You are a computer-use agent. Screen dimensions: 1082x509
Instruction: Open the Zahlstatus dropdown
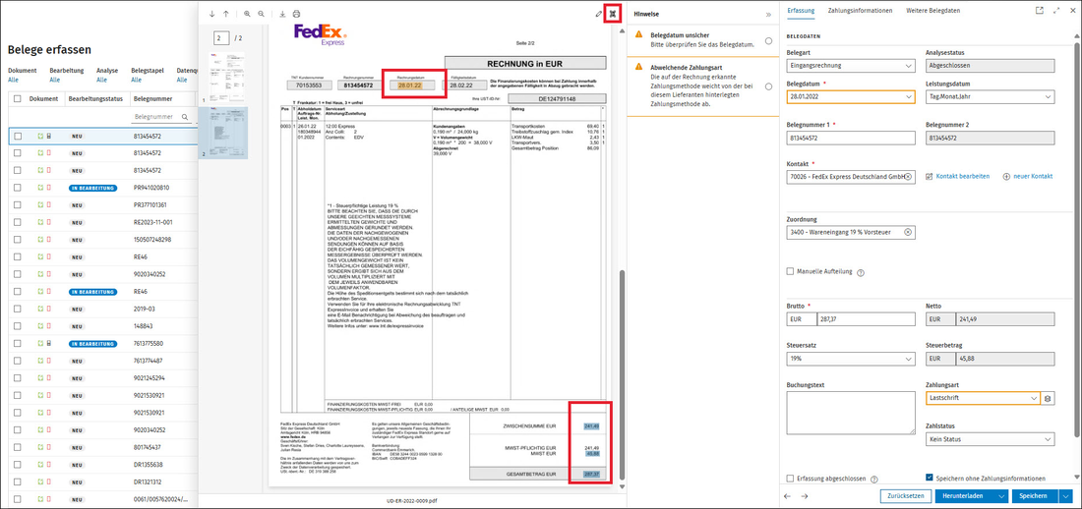(990, 438)
